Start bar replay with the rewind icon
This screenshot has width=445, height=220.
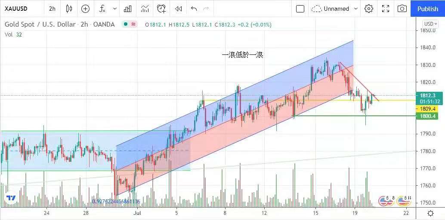tap(178, 9)
